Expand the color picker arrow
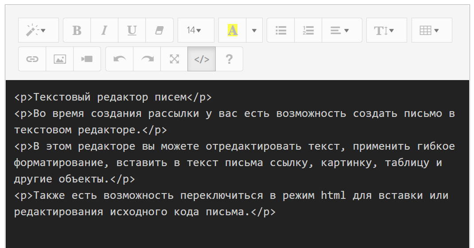Viewport: 474px width, 248px height. pyautogui.click(x=254, y=30)
